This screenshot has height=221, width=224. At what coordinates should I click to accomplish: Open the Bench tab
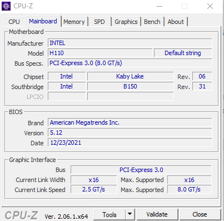[x=152, y=22]
